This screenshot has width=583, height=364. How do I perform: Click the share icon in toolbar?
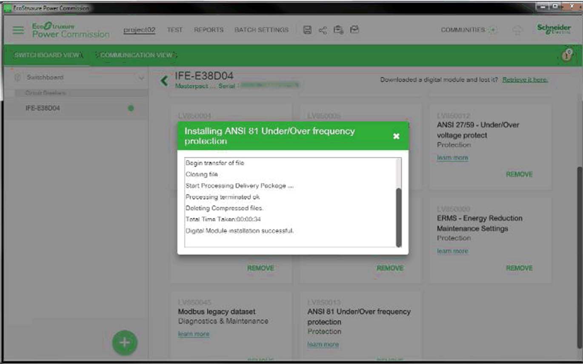(323, 30)
